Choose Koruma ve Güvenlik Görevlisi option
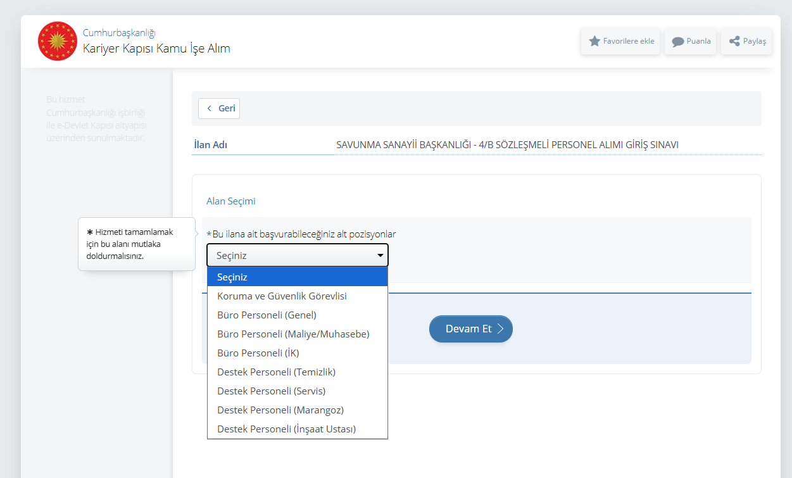The width and height of the screenshot is (792, 478). tap(298, 296)
